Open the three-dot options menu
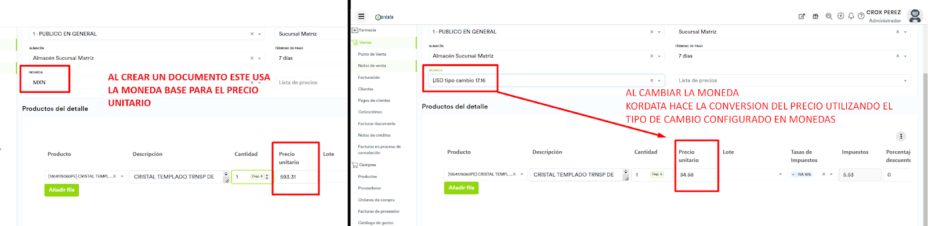This screenshot has width=928, height=226. [x=901, y=136]
